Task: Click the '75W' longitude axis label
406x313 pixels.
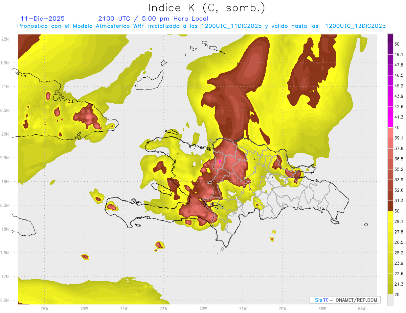Action: [x=84, y=308]
